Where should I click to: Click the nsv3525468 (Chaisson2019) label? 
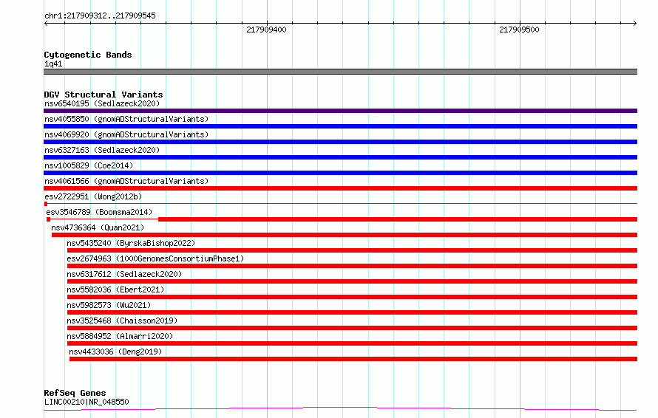point(122,321)
